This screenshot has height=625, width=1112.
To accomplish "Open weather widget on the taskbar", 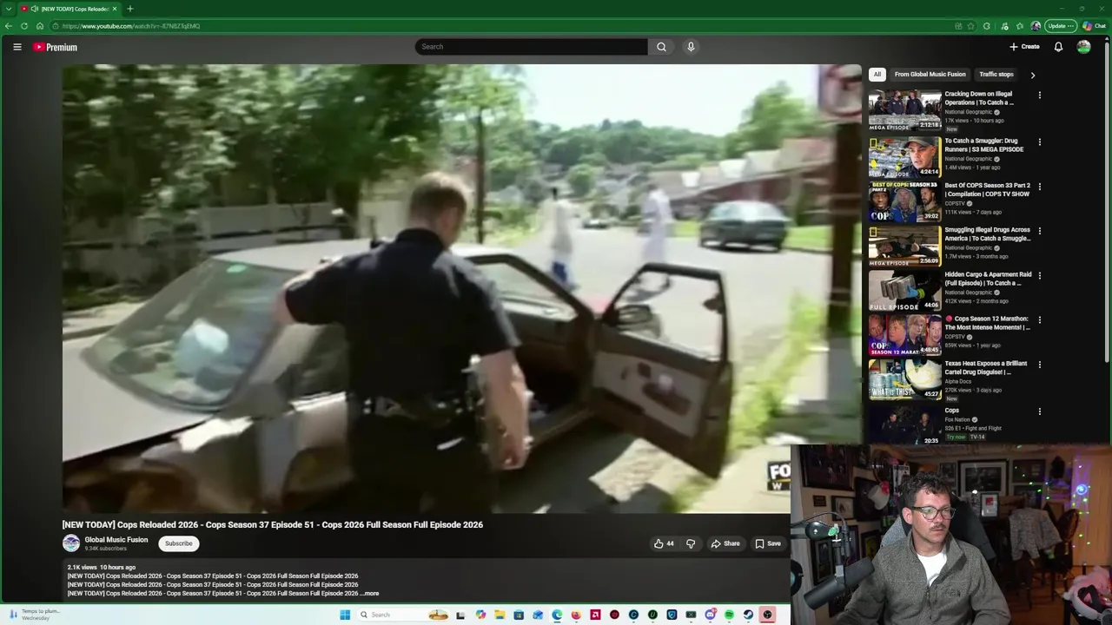I will pyautogui.click(x=35, y=615).
